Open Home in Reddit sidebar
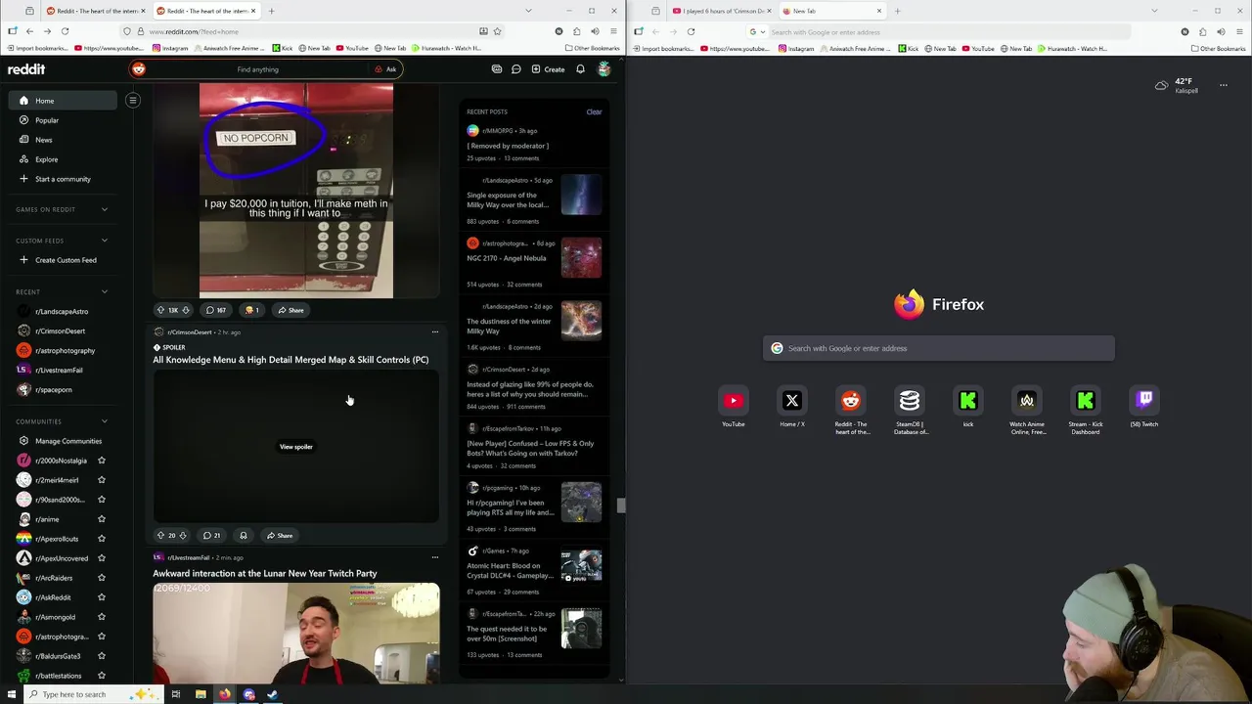1252x704 pixels. 63,101
